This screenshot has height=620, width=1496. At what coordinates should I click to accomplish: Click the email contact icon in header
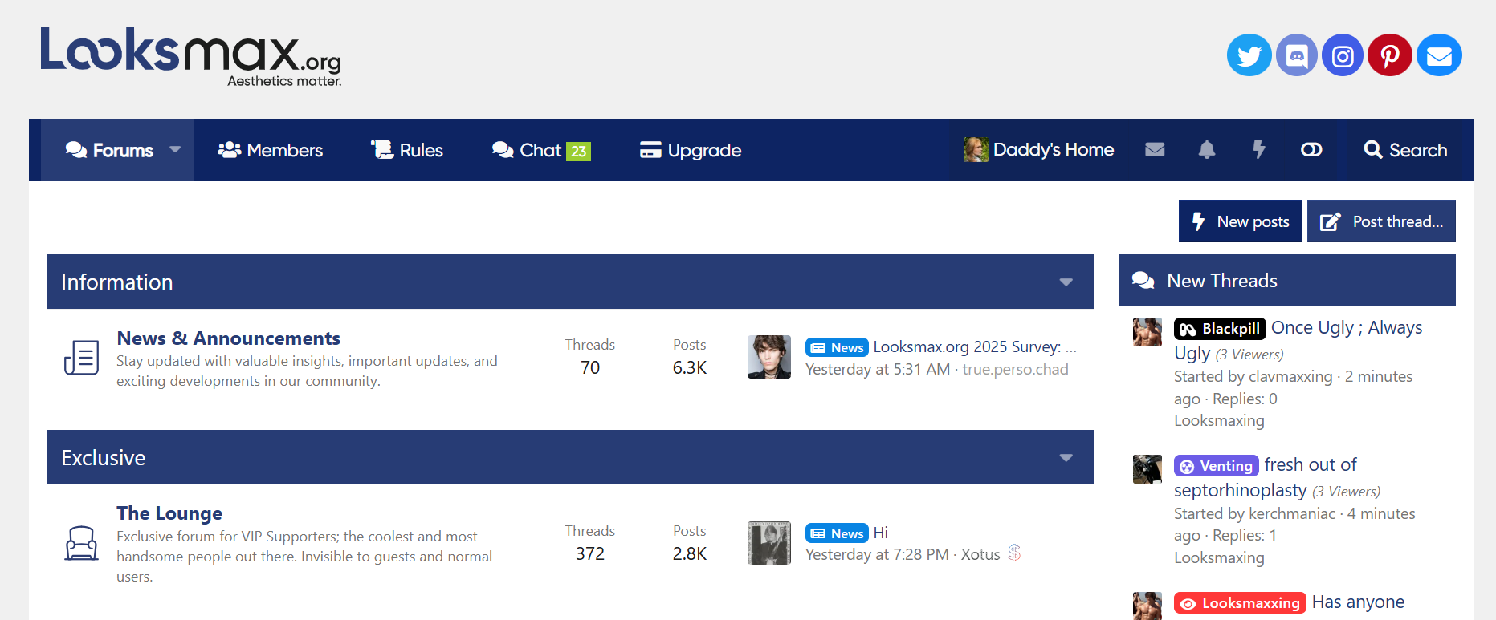point(1439,55)
